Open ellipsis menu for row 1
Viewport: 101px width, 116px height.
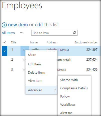[24, 50]
